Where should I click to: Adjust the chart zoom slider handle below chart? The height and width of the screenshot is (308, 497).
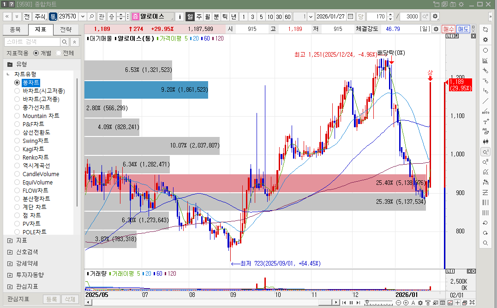tap(367, 302)
